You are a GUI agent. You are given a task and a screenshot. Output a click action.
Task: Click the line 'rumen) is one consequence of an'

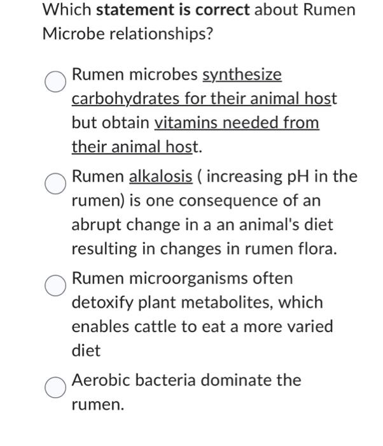pyautogui.click(x=196, y=201)
